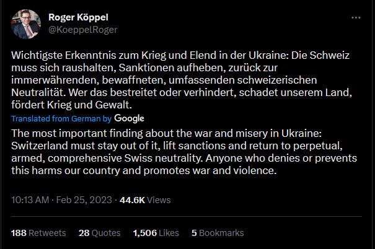375x249 pixels.
Task: Click the English translated paragraph
Action: pyautogui.click(x=184, y=152)
